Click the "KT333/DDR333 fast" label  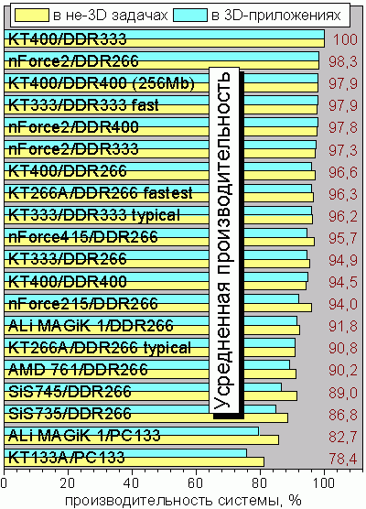[83, 105]
